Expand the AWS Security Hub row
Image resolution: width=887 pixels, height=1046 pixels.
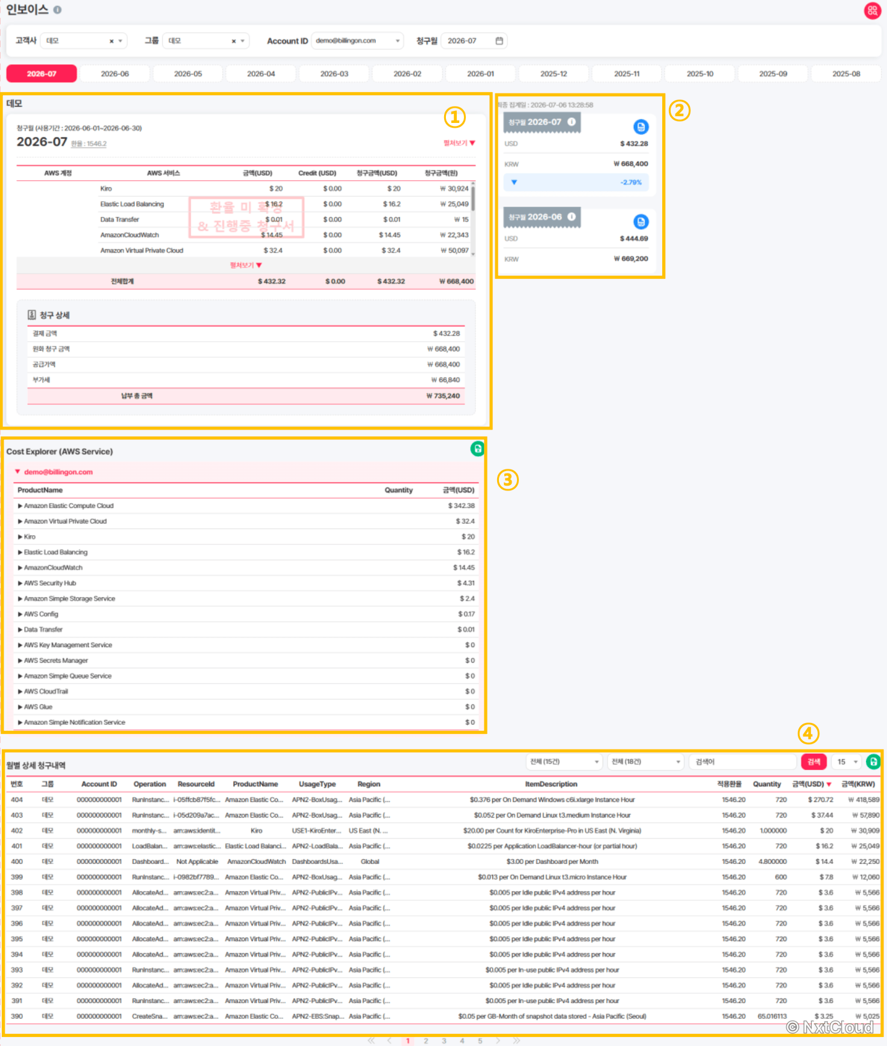20,583
